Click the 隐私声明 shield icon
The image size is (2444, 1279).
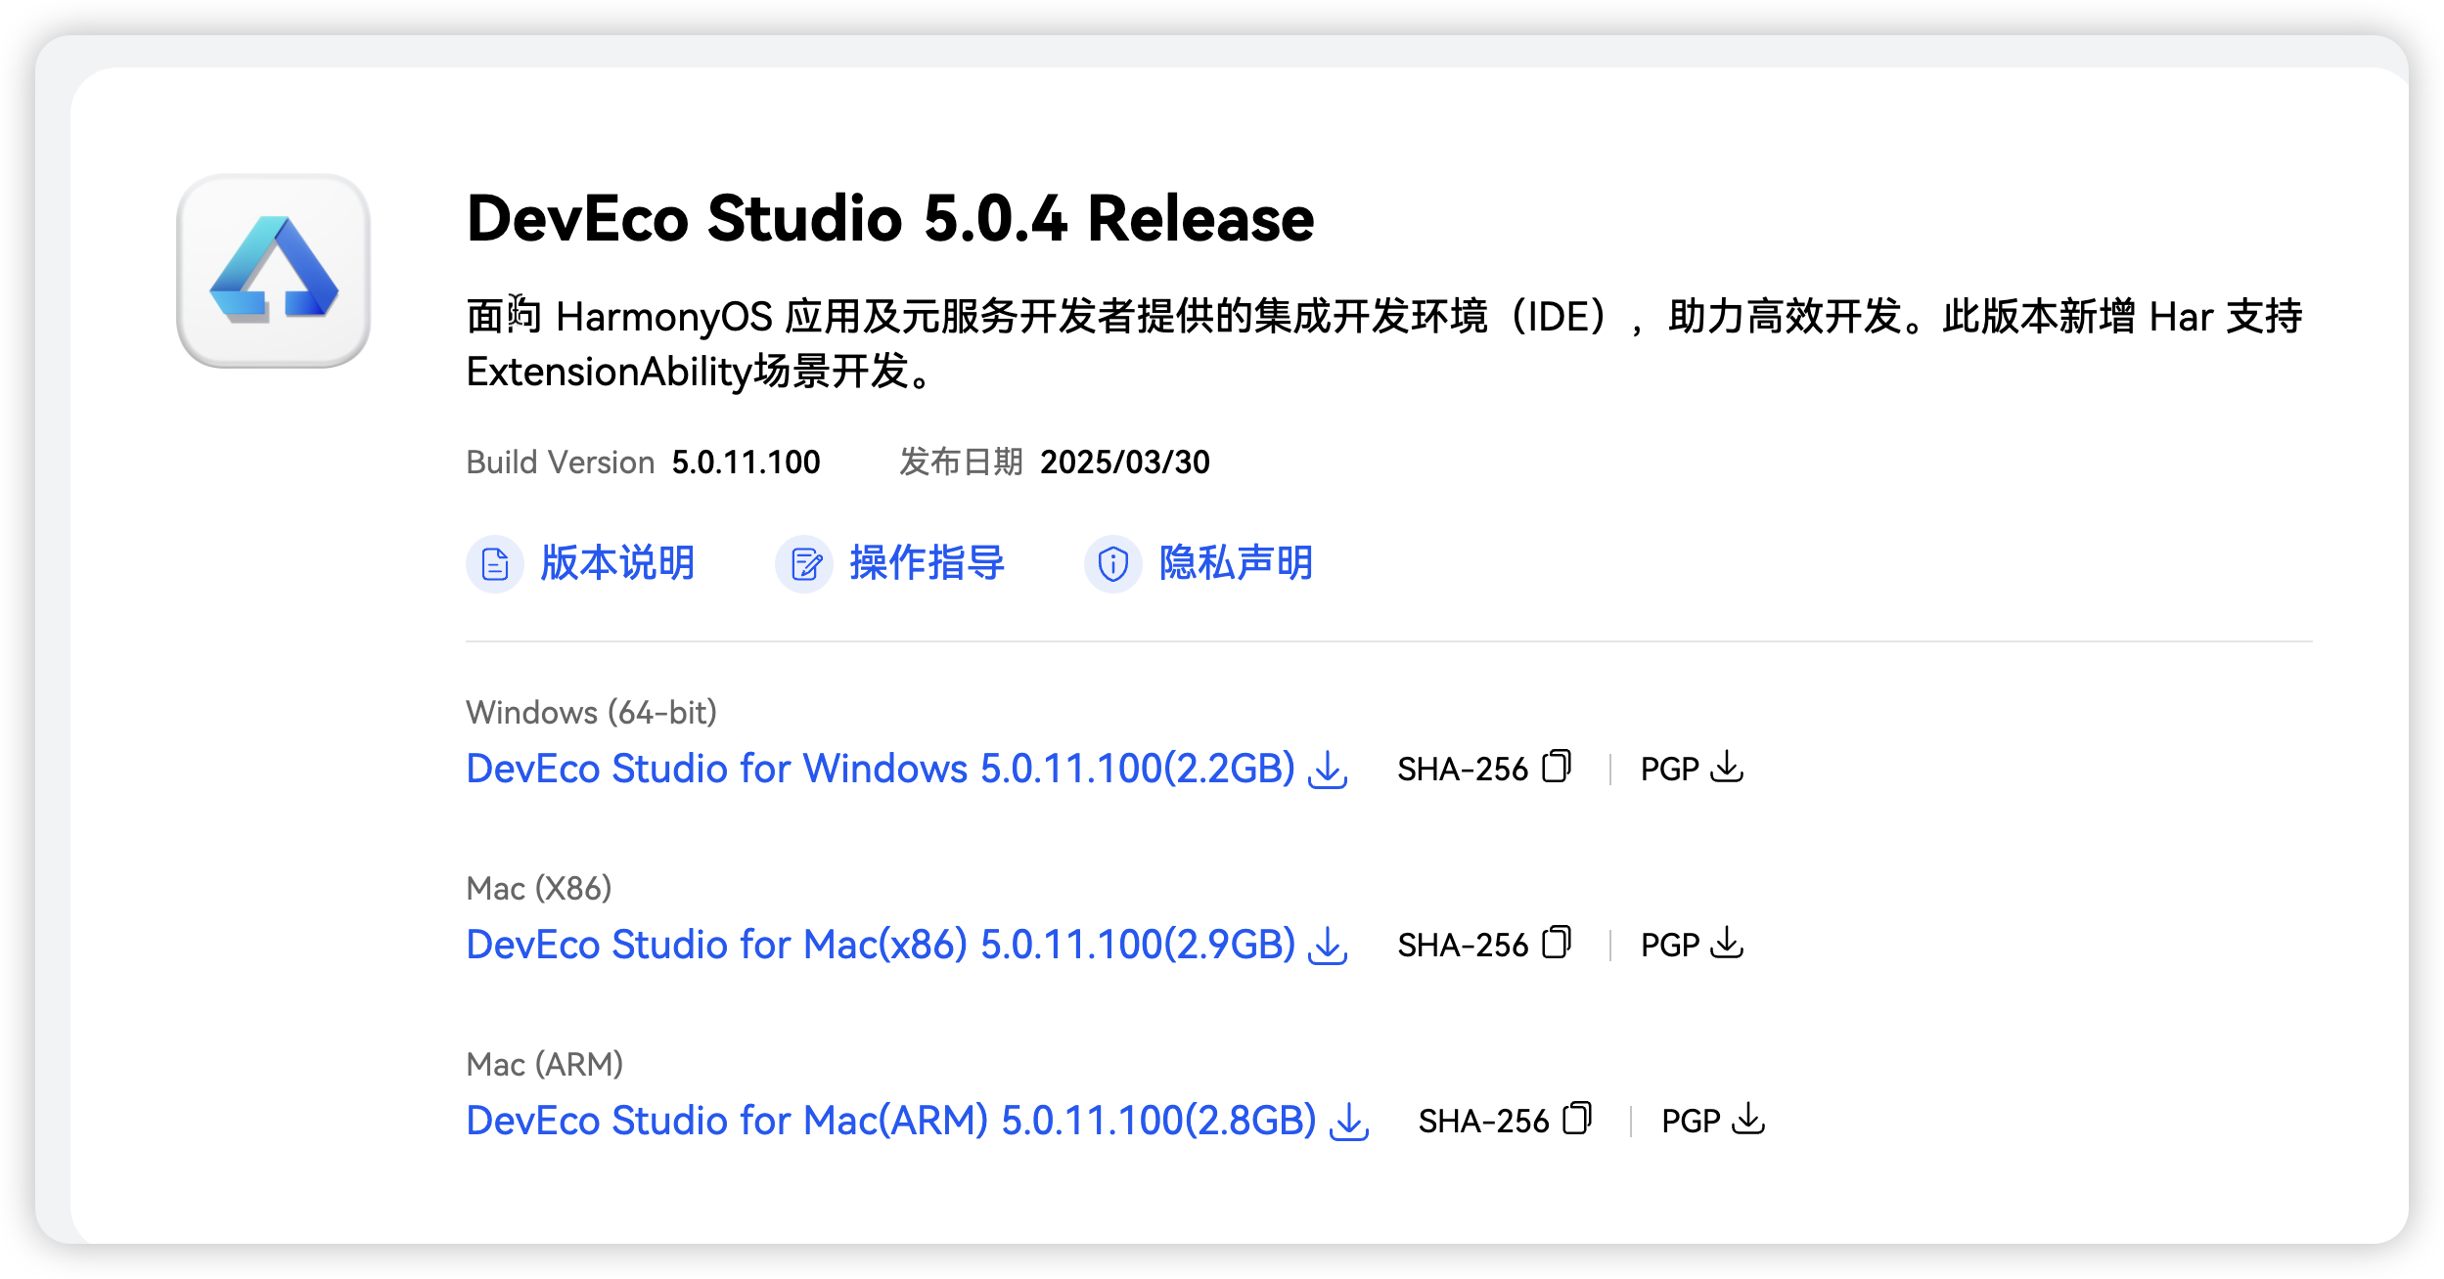click(x=1113, y=564)
